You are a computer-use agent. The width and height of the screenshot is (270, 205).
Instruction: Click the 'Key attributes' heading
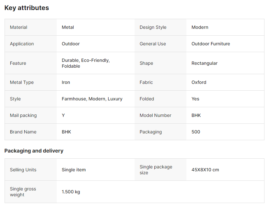pos(27,8)
